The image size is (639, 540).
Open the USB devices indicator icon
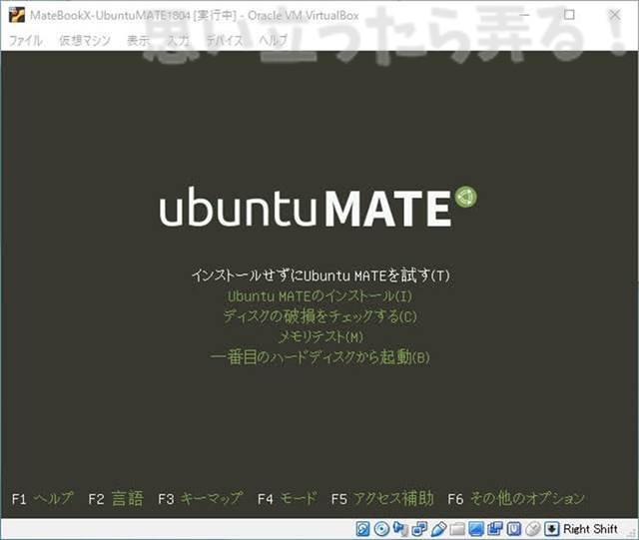tap(438, 529)
